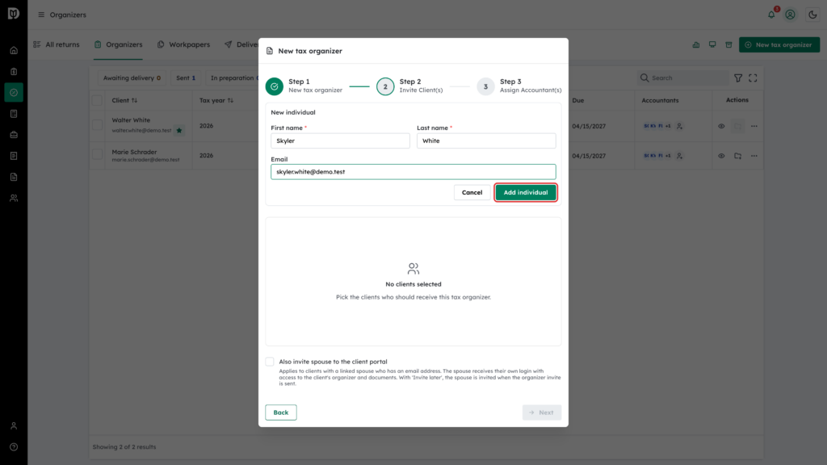This screenshot has height=465, width=827.
Task: Switch to the Delivery tab
Action: [x=241, y=45]
